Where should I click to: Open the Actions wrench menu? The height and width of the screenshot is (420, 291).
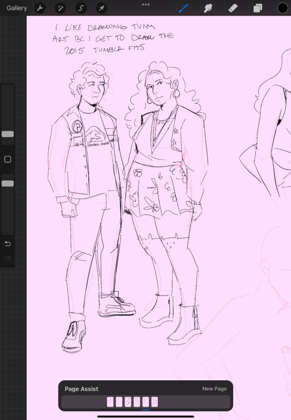point(40,8)
